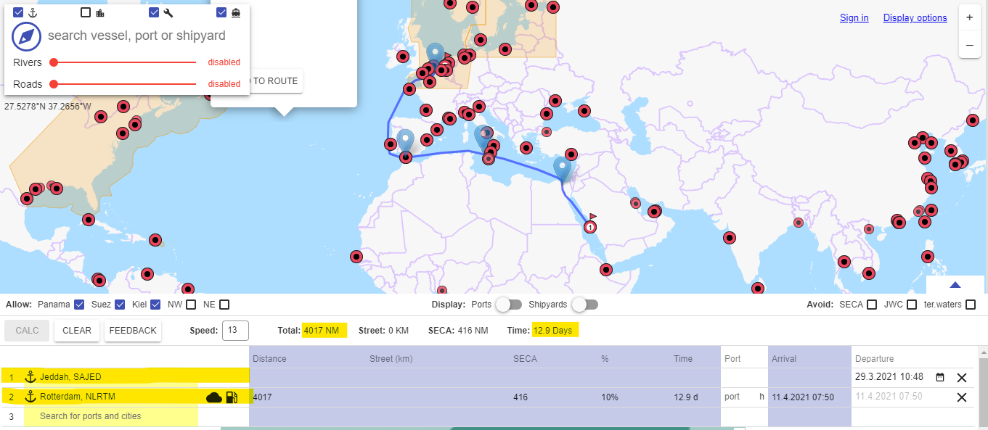Uncheck the Suez canal checkbox
This screenshot has height=430, width=988.
coord(120,305)
